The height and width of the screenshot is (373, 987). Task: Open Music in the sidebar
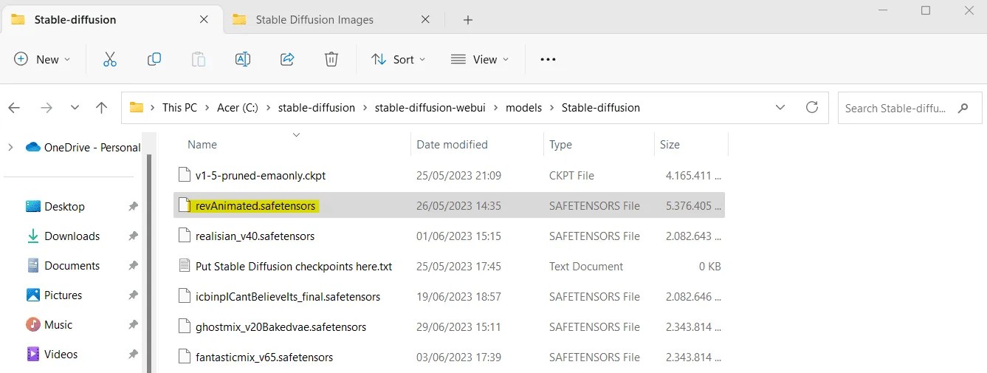[58, 325]
